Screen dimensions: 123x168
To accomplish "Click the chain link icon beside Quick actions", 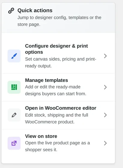I will [x=11, y=10].
